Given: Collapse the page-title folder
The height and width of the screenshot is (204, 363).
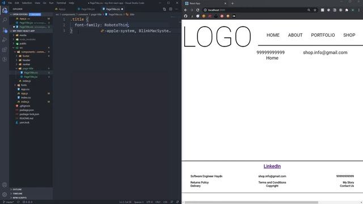Looking at the screenshot, I should pyautogui.click(x=28, y=69).
